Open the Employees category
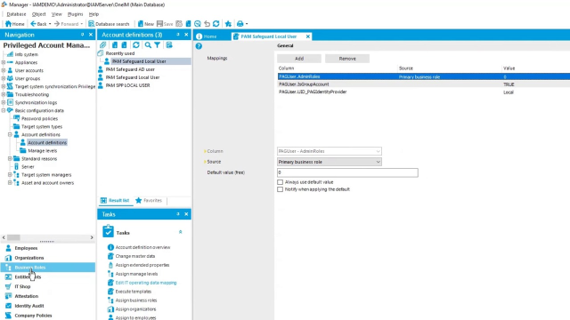Viewport: 570px width, 320px height. tap(47, 248)
